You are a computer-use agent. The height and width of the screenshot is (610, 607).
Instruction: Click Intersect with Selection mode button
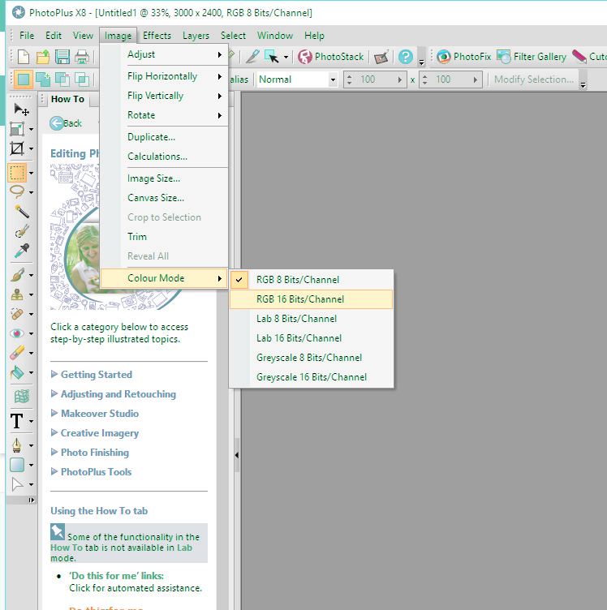tap(82, 79)
